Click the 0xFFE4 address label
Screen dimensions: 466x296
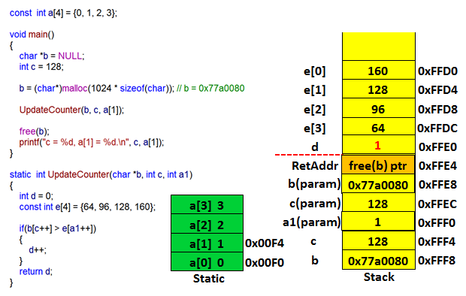(x=437, y=165)
